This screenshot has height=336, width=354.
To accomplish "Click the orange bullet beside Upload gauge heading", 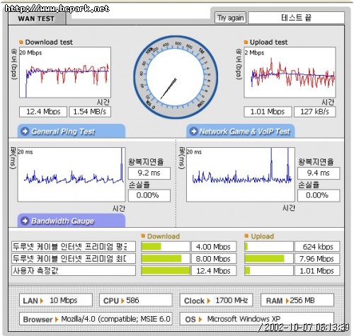I will coord(246,236).
